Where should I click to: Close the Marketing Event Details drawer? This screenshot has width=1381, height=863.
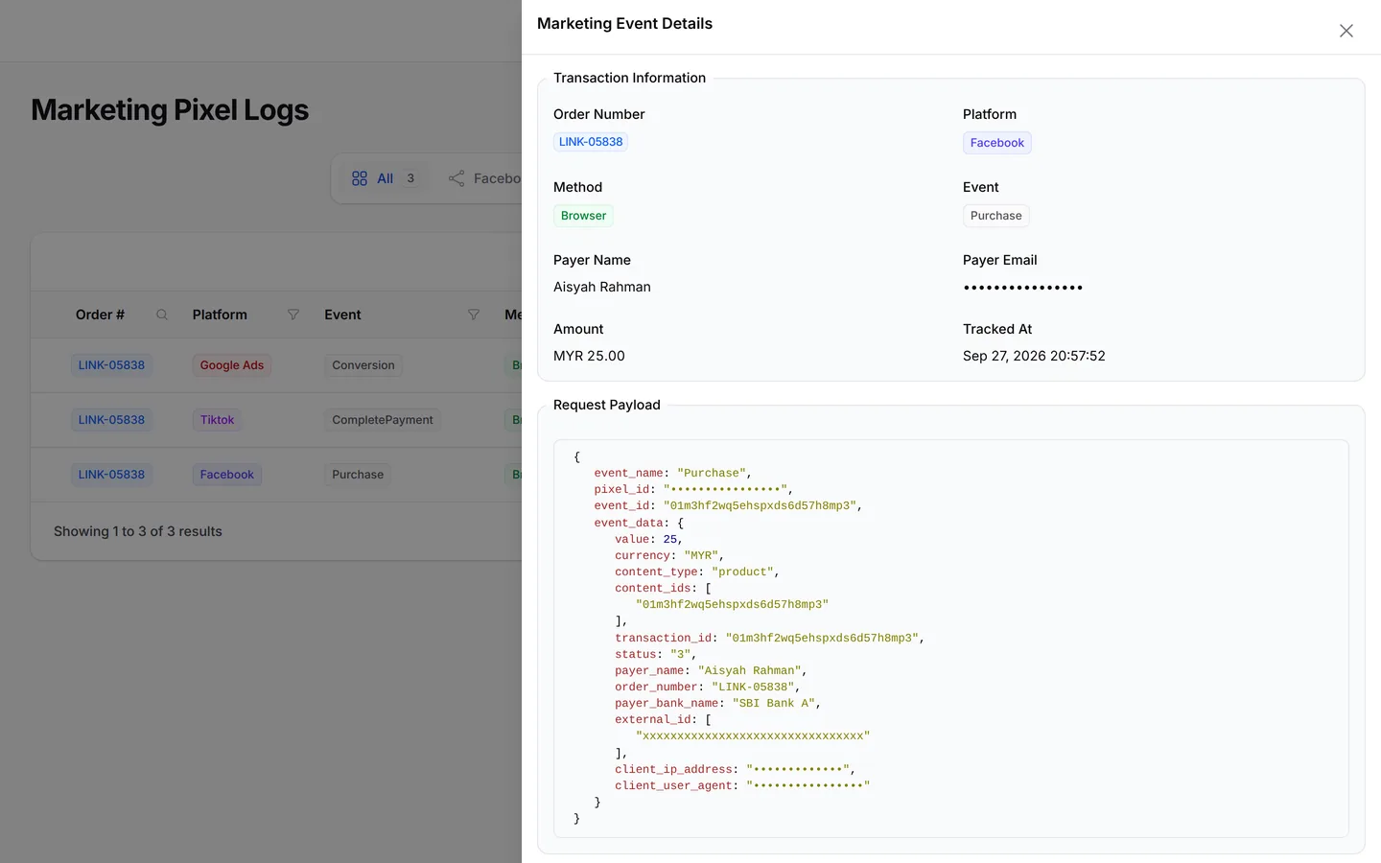click(x=1346, y=31)
